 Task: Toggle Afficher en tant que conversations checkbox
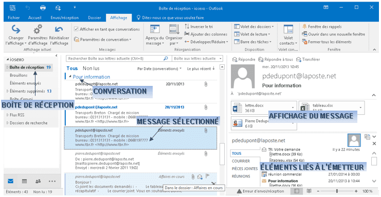click(x=76, y=29)
